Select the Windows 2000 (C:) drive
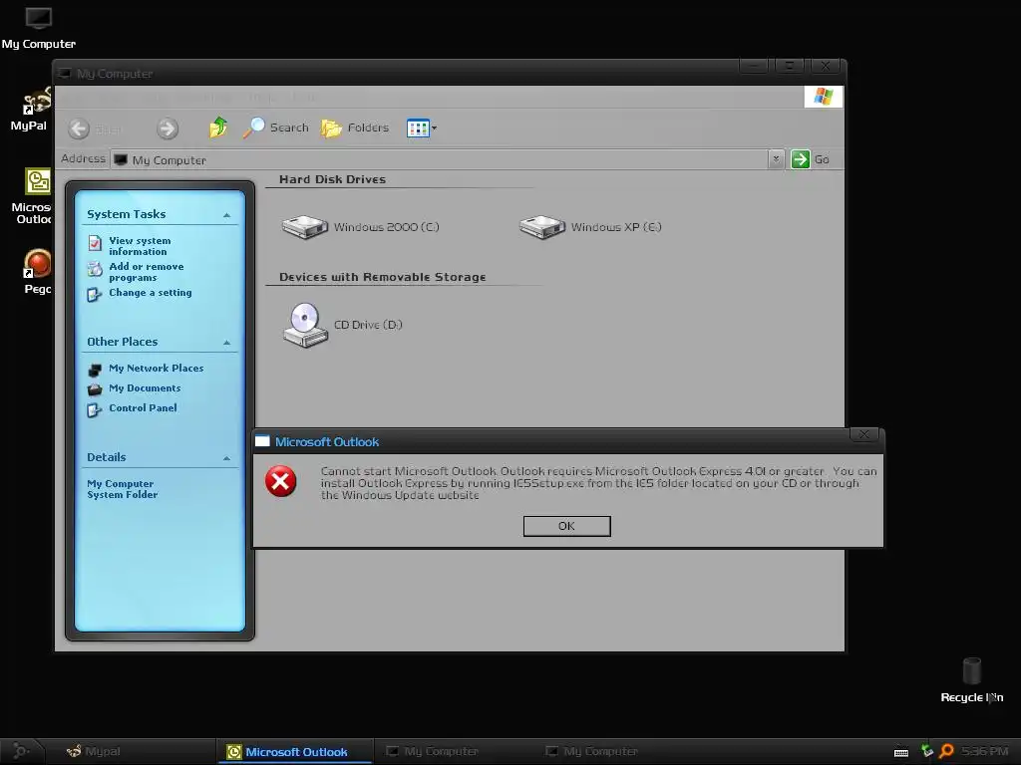This screenshot has height=765, width=1021. click(361, 227)
